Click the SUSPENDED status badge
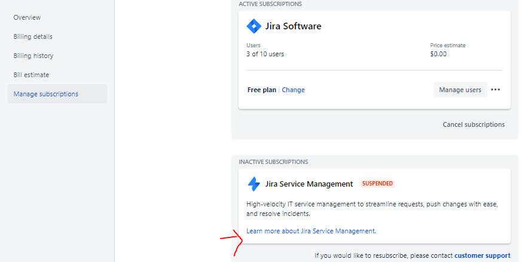The image size is (528, 262). (x=377, y=184)
